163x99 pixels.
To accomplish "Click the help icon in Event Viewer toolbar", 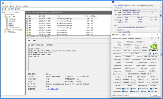I will pyautogui.click(x=15, y=9).
